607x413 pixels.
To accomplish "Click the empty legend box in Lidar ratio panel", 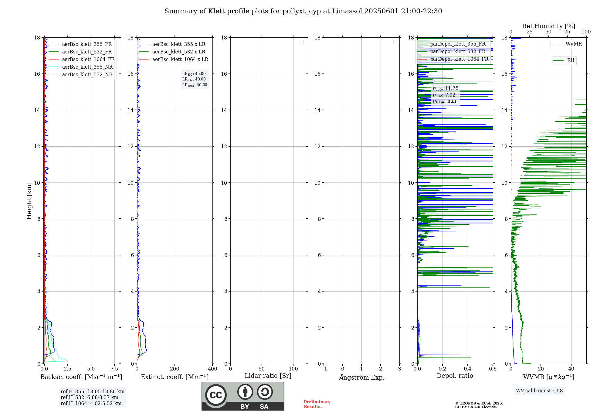I will tap(302, 42).
